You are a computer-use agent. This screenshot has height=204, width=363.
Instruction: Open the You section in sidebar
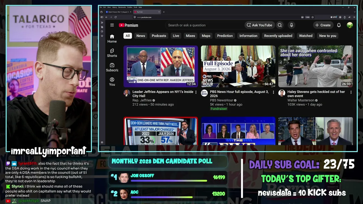112,82
